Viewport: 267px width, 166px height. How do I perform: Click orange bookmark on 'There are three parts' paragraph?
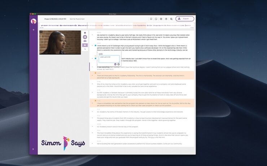coord(95,73)
